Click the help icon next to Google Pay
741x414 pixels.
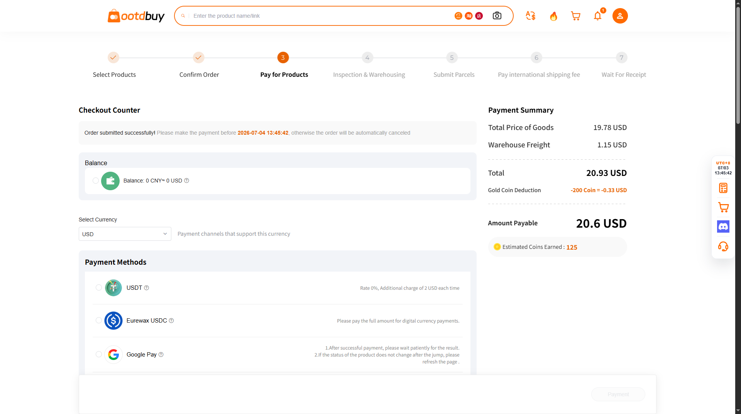point(161,355)
